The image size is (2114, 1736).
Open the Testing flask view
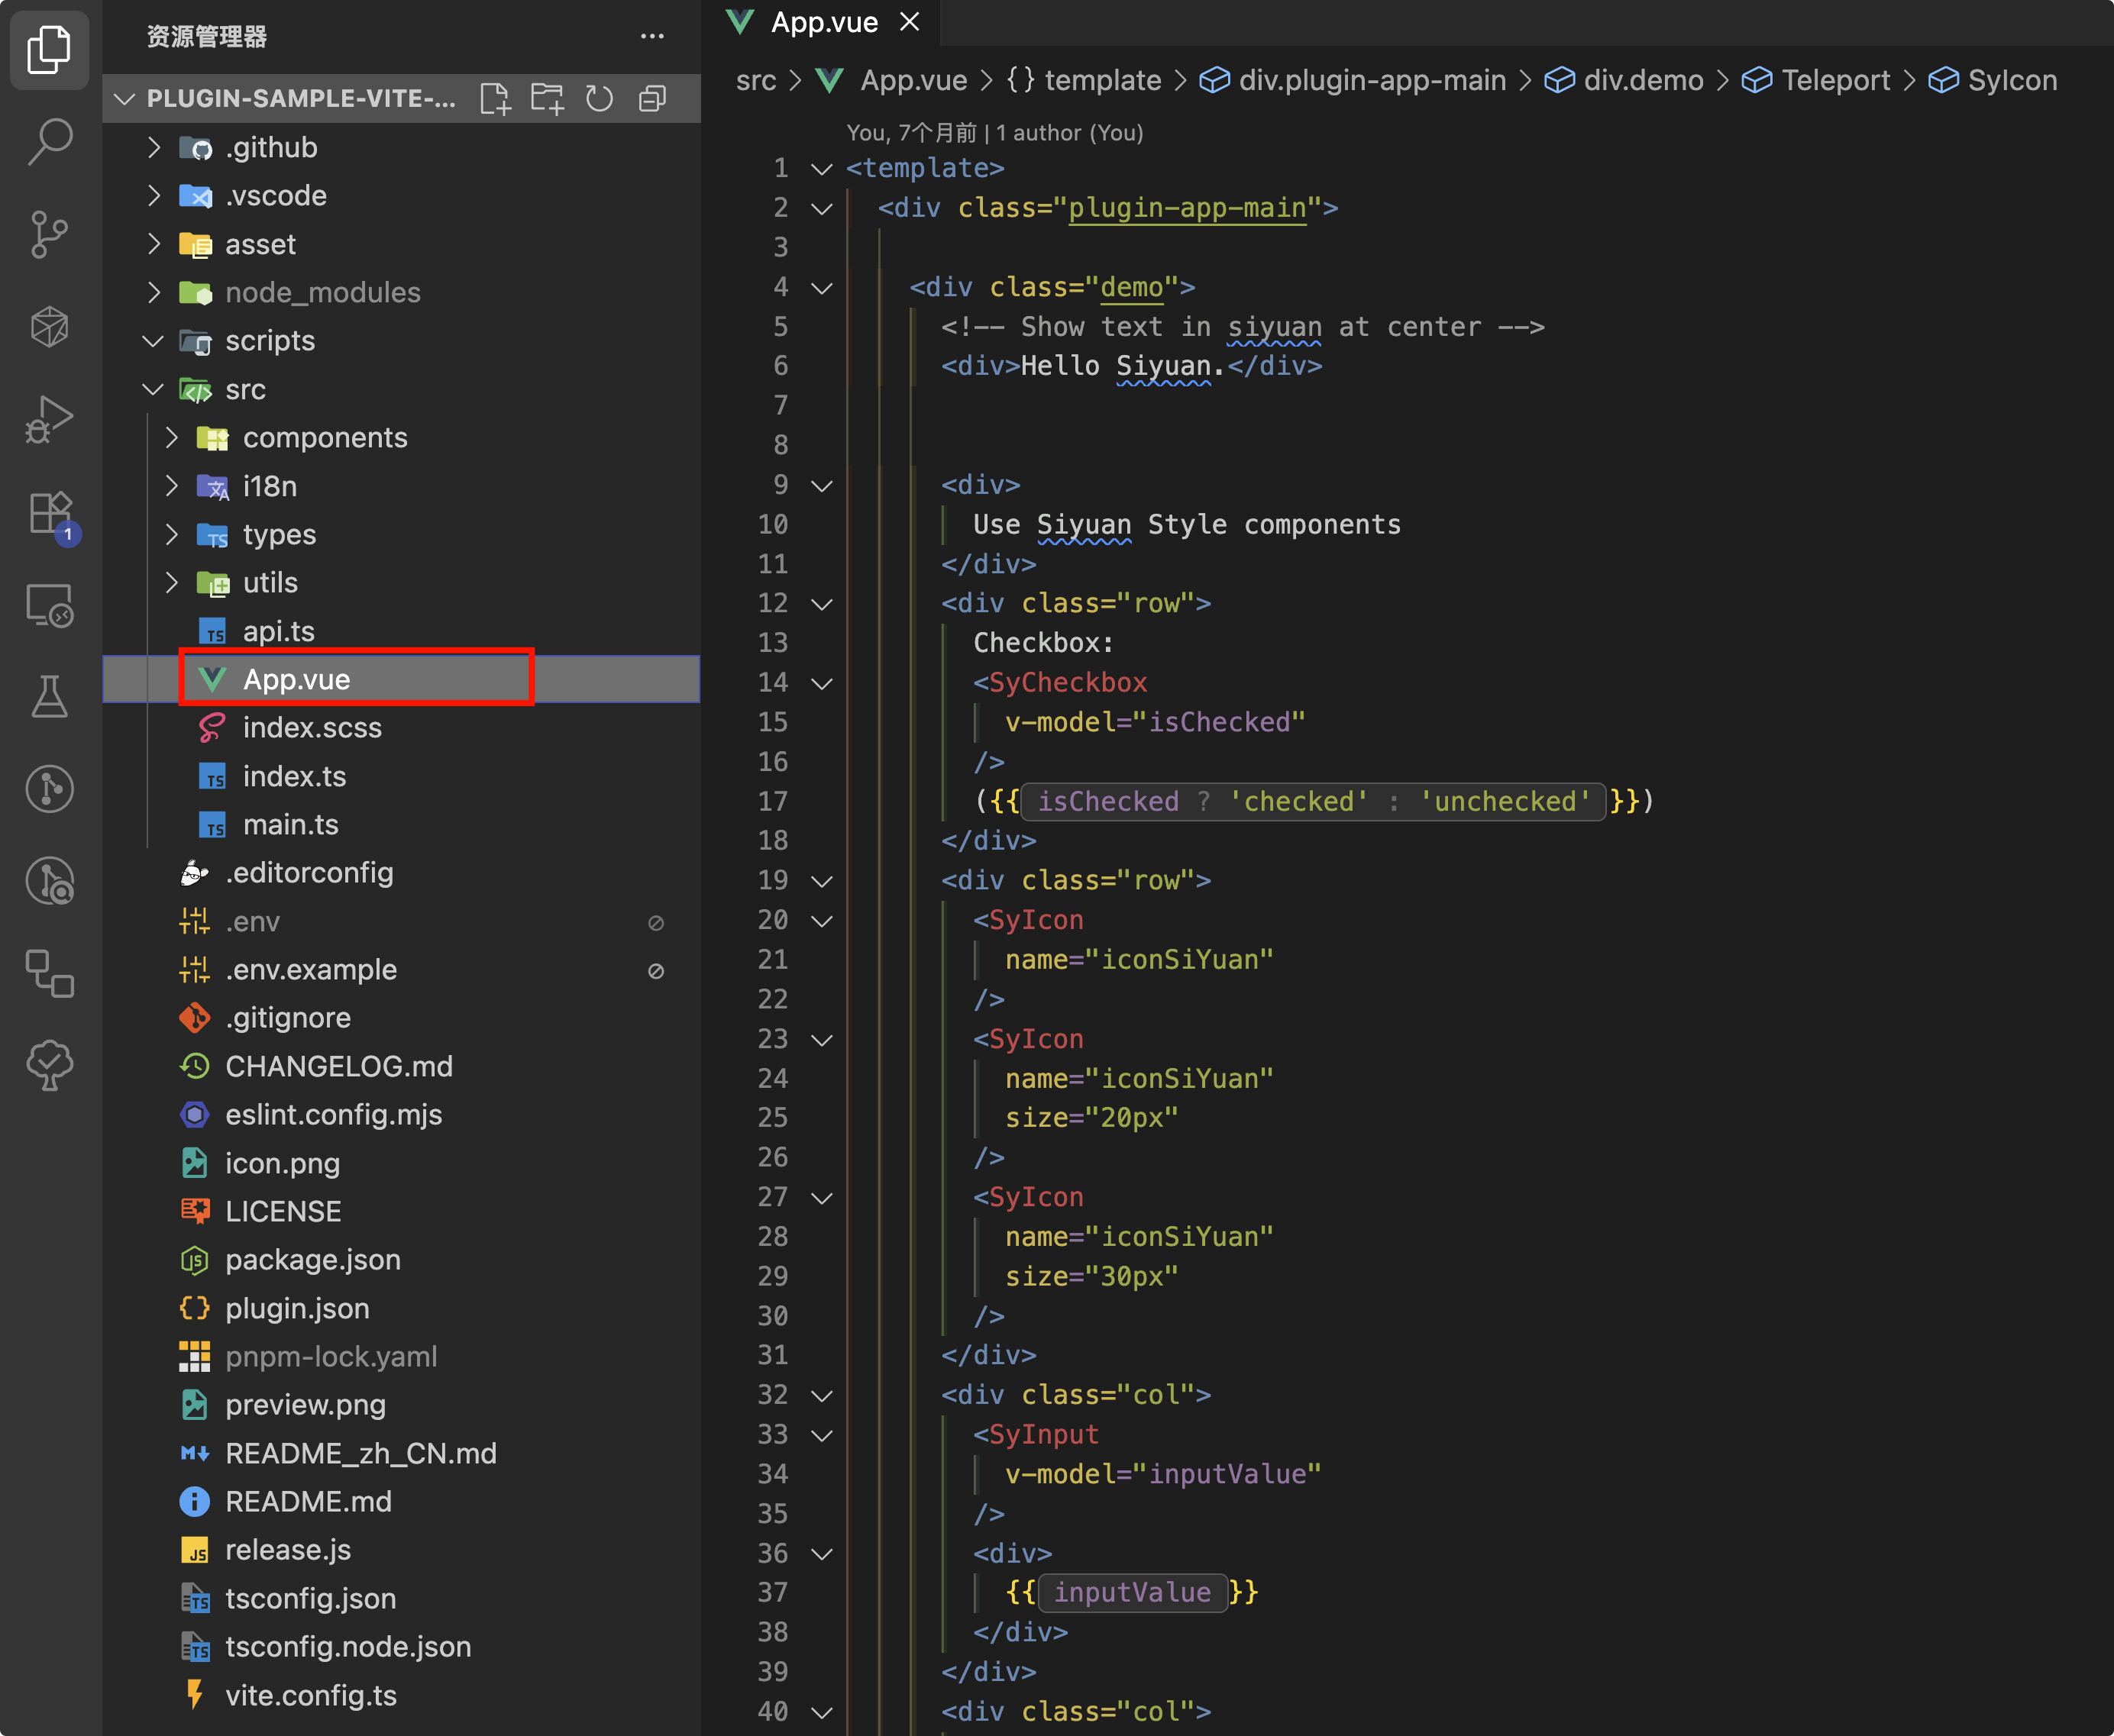coord(49,697)
